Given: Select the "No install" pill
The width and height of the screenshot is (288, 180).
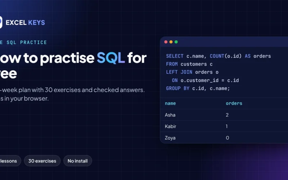Looking at the screenshot, I should (x=77, y=161).
